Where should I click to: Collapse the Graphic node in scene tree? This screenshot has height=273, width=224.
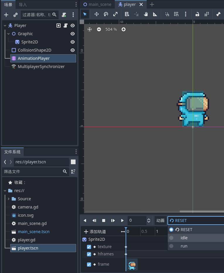point(8,34)
